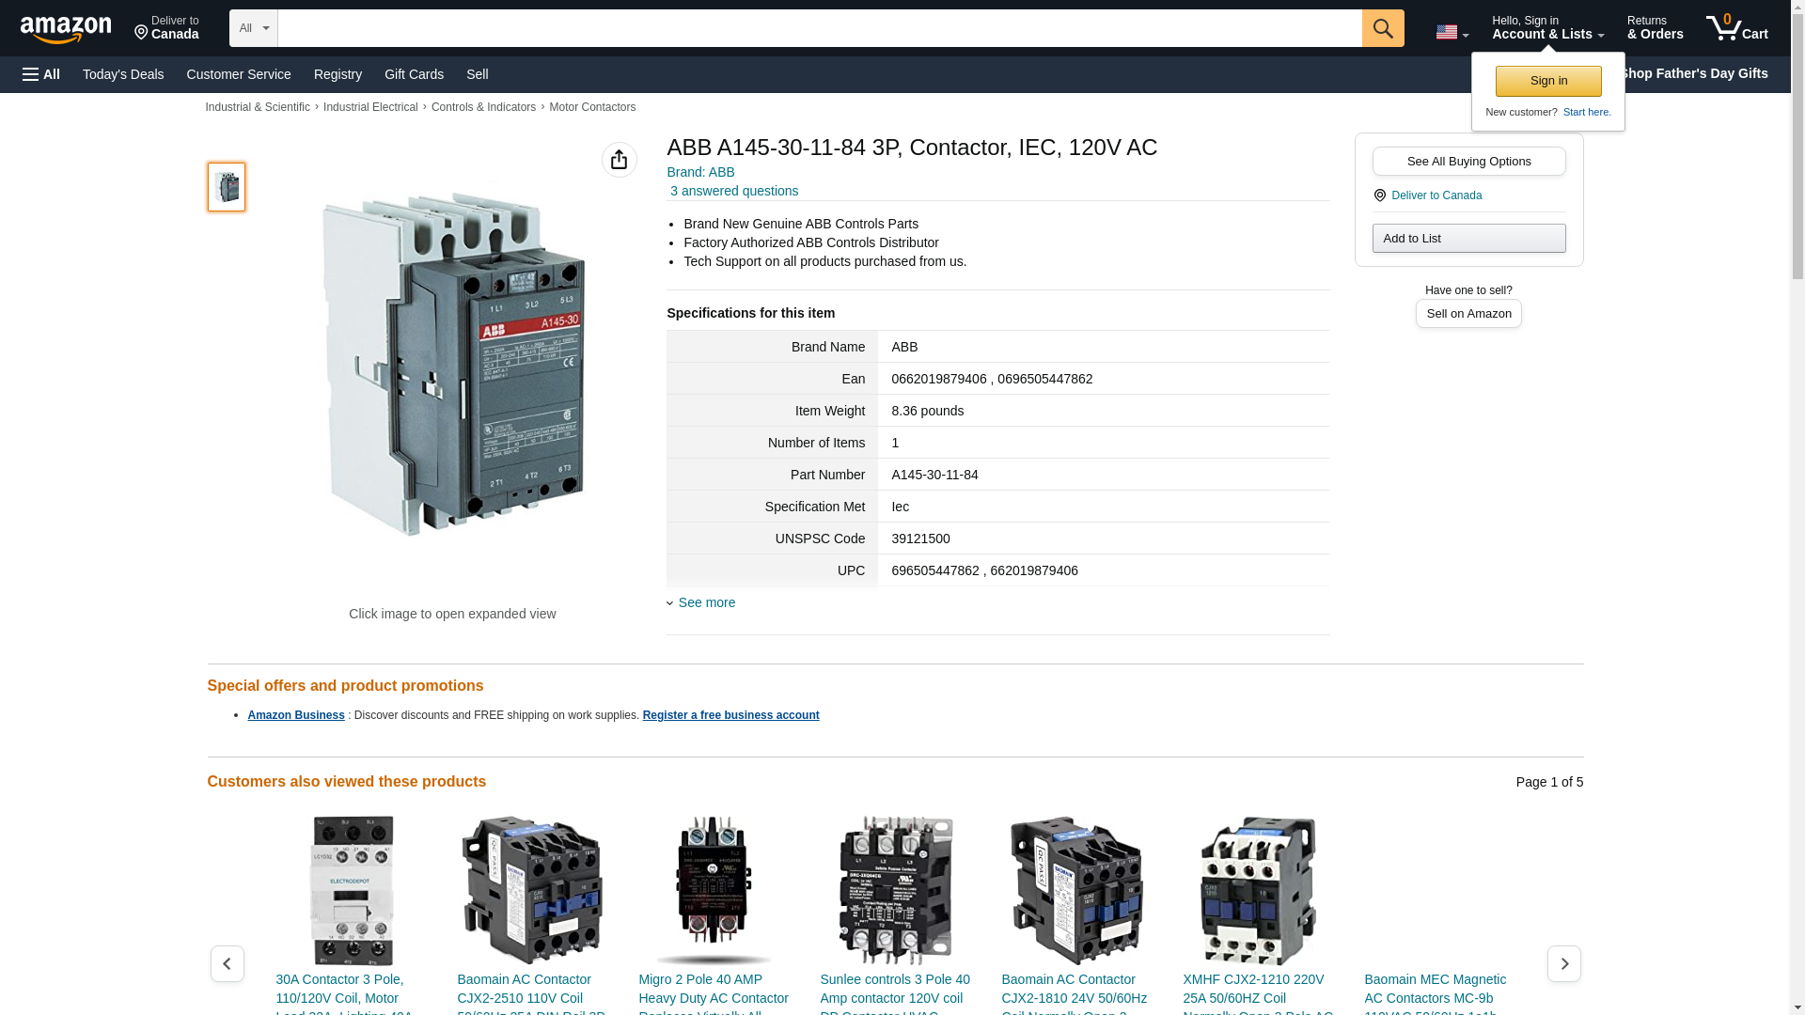The height and width of the screenshot is (1015, 1805).
Task: Click Add to List button
Action: pyautogui.click(x=1468, y=238)
